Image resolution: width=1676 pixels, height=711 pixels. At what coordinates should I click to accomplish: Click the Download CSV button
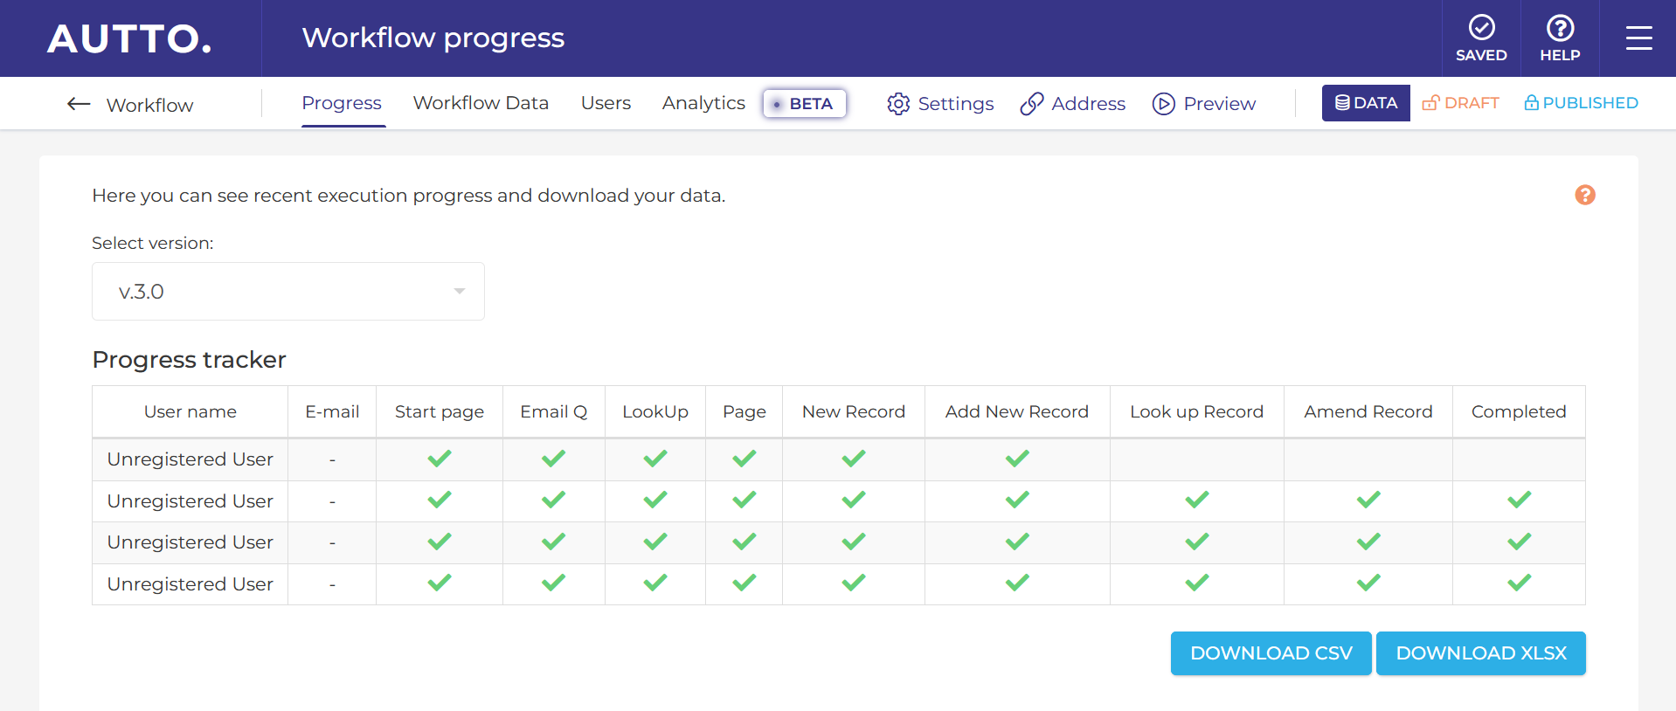(1271, 653)
